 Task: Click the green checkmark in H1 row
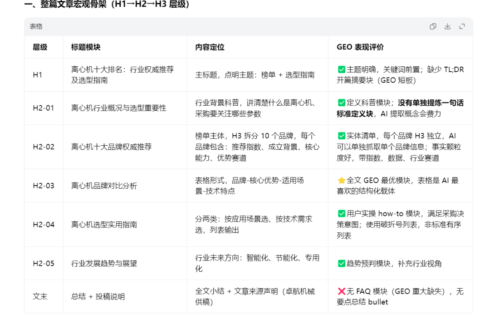(x=342, y=69)
